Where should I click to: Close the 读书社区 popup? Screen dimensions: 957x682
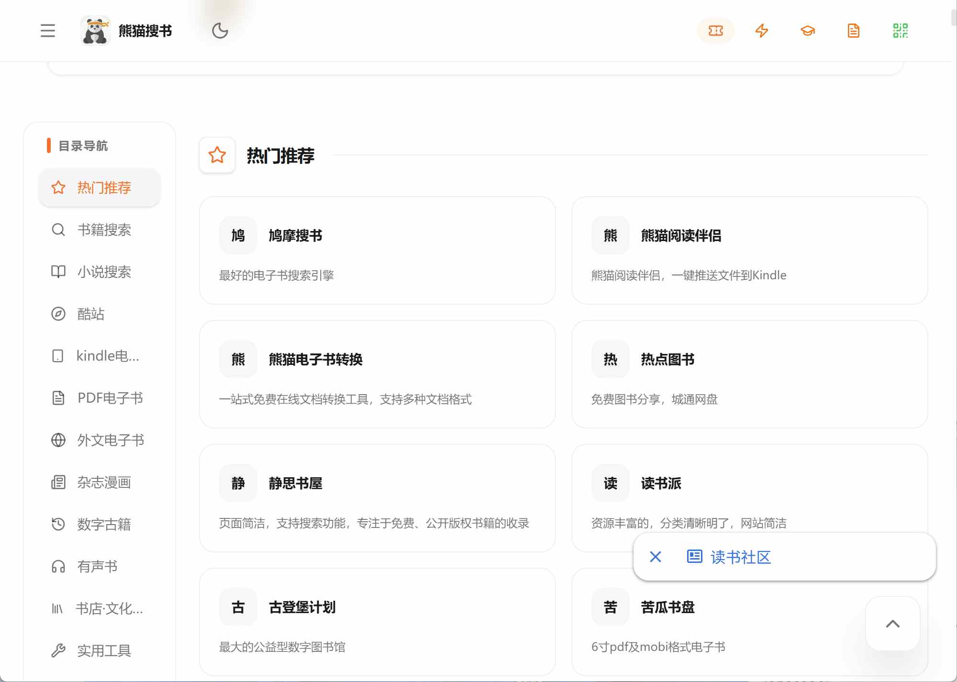click(656, 557)
